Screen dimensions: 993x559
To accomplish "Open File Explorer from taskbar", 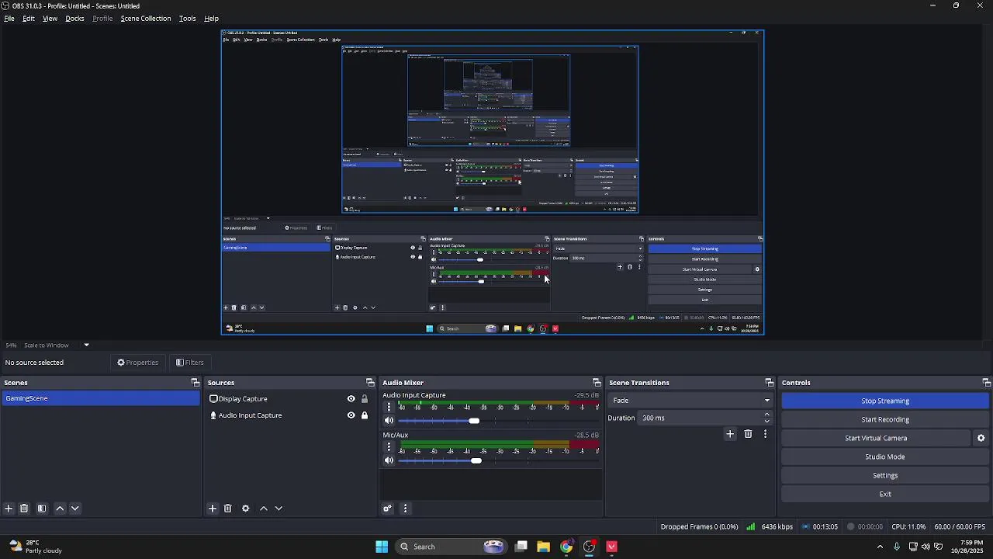I will [543, 547].
